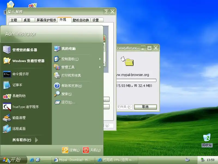This screenshot has width=218, height=164.
Task: Click the second quick launch browser icon
Action: [x=38, y=160]
